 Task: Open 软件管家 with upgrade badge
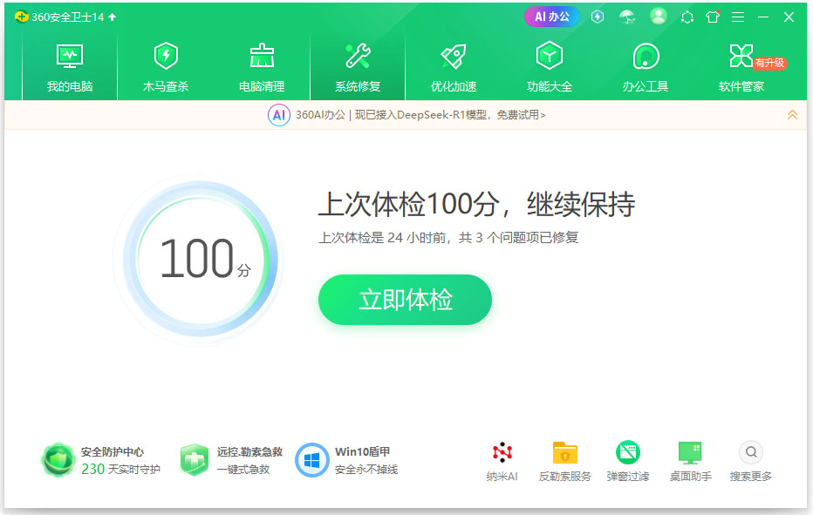point(741,67)
